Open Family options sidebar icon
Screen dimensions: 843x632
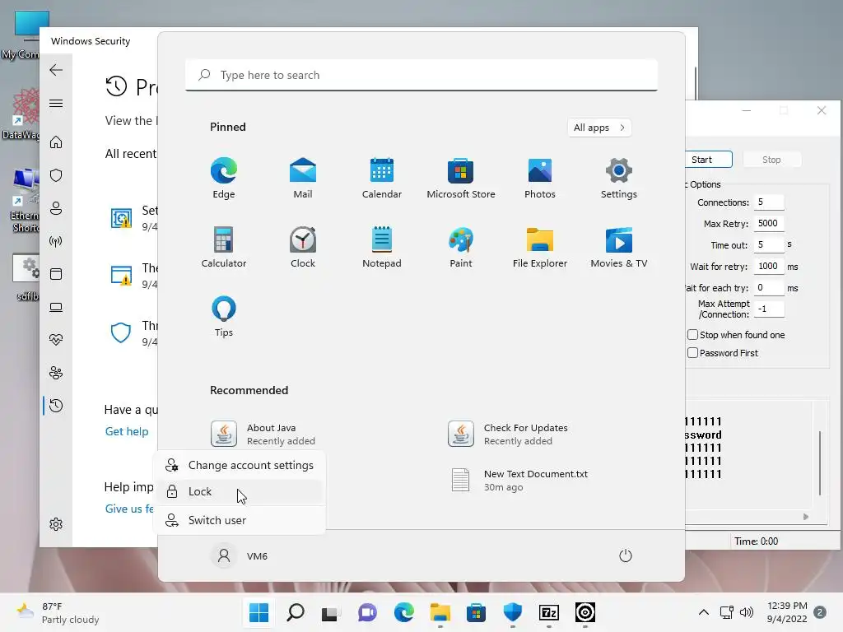point(56,373)
